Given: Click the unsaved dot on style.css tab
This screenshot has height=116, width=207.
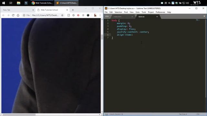Looking at the screenshot, I should point(157,17).
